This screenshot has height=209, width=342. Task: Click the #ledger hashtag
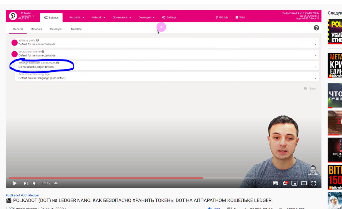(x=34, y=195)
